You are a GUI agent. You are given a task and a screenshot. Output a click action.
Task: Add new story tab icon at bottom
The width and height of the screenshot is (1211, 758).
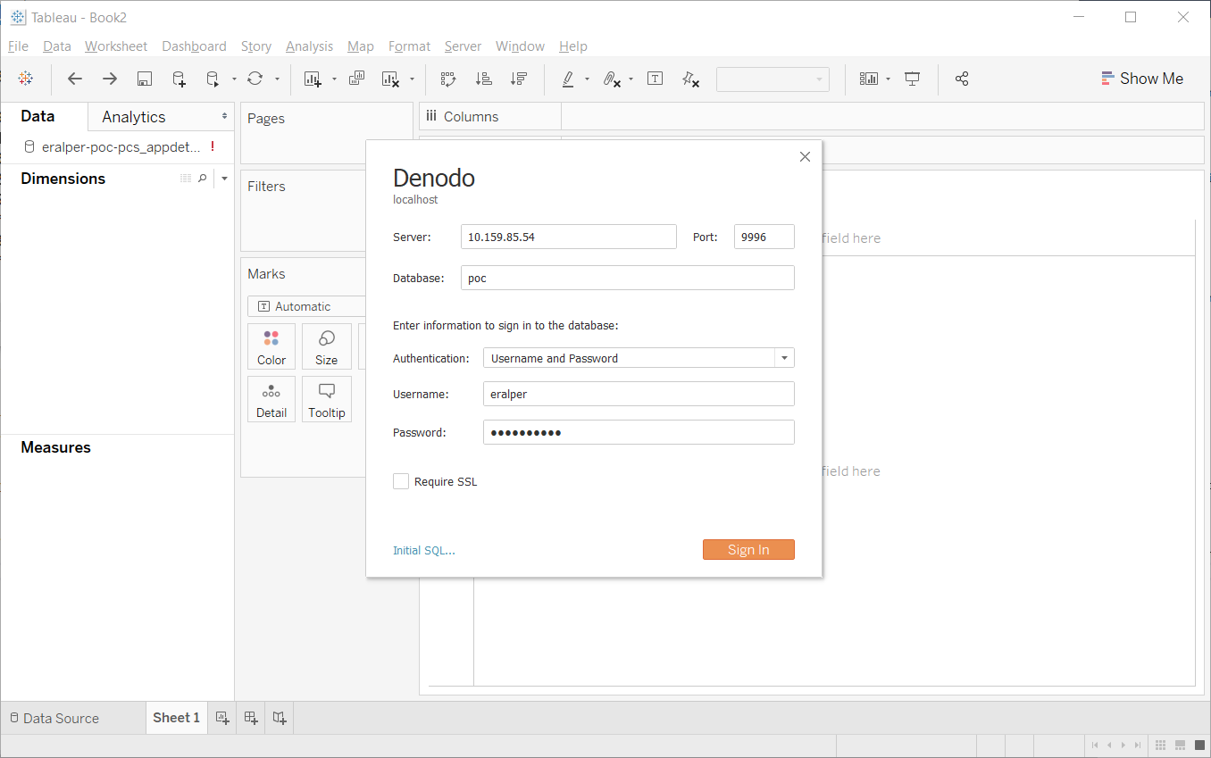(280, 718)
